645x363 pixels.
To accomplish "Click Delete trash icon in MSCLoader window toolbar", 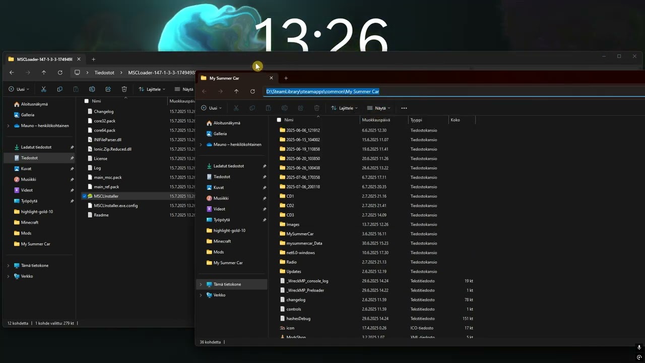I will (x=124, y=89).
